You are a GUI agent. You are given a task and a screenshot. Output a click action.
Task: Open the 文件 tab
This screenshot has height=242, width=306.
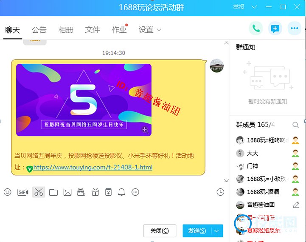click(93, 30)
